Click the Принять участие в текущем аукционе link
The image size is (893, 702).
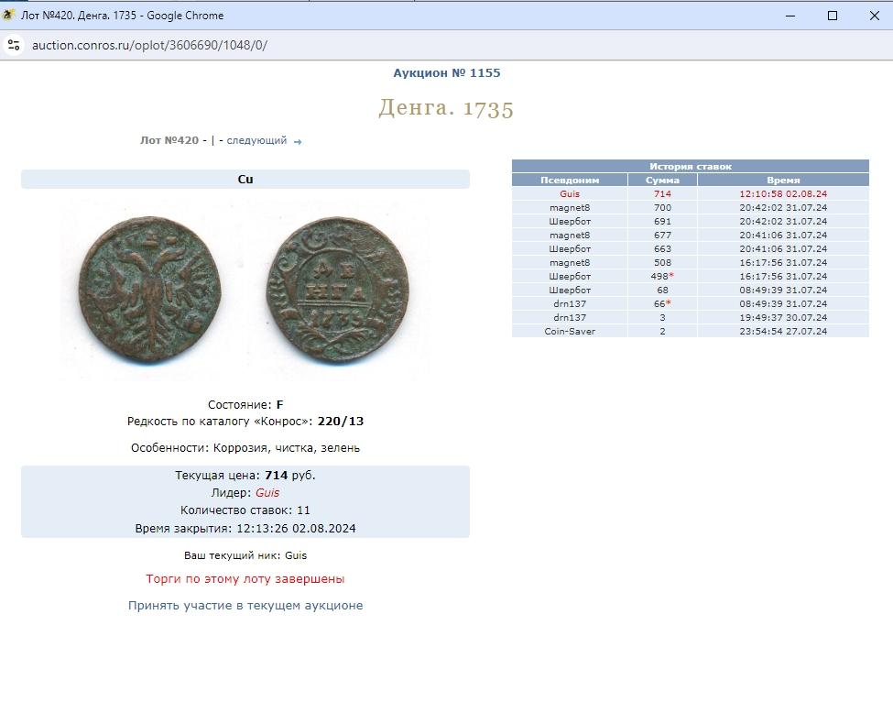[245, 605]
